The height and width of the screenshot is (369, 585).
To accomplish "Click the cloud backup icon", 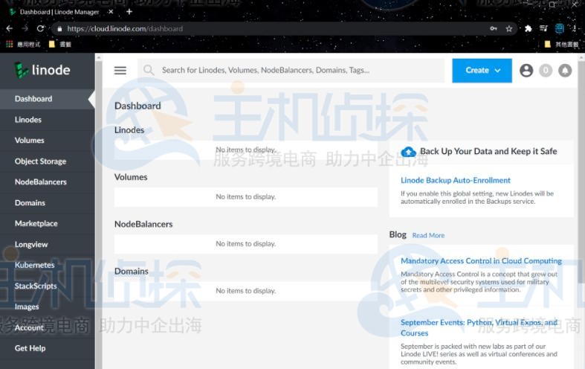I will point(408,152).
